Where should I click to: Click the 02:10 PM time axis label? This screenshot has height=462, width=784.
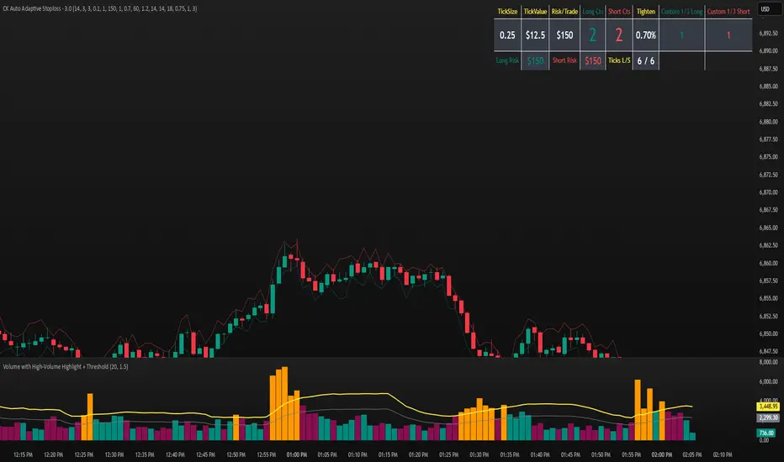pos(723,455)
